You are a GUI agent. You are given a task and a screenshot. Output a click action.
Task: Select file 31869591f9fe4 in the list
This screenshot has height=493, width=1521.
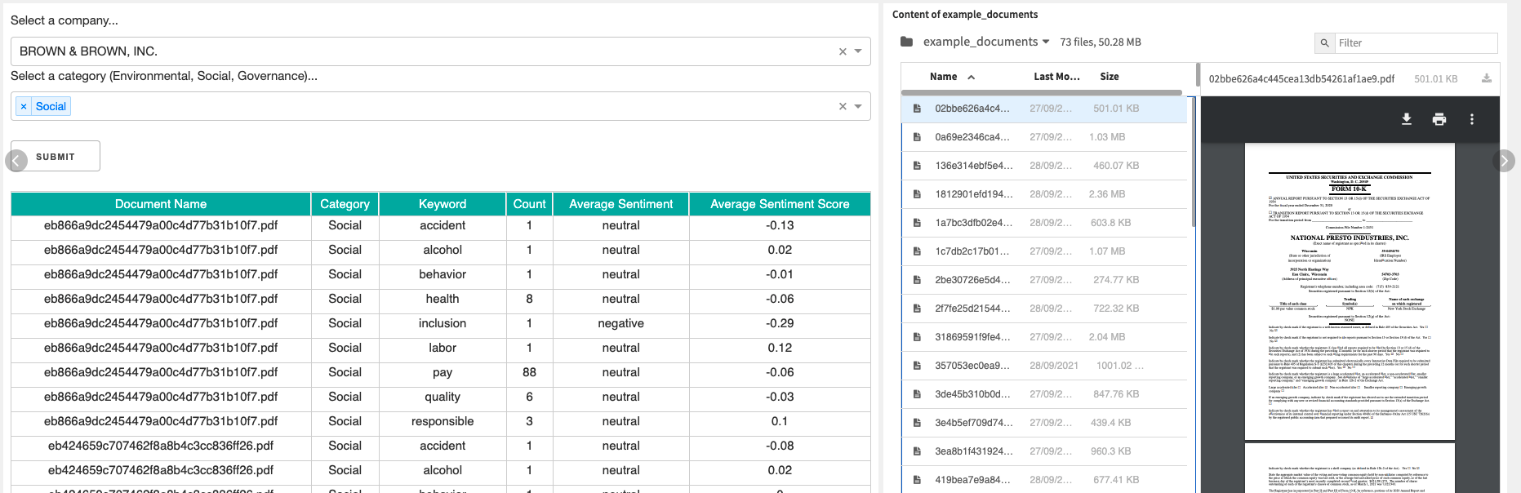tap(1044, 337)
